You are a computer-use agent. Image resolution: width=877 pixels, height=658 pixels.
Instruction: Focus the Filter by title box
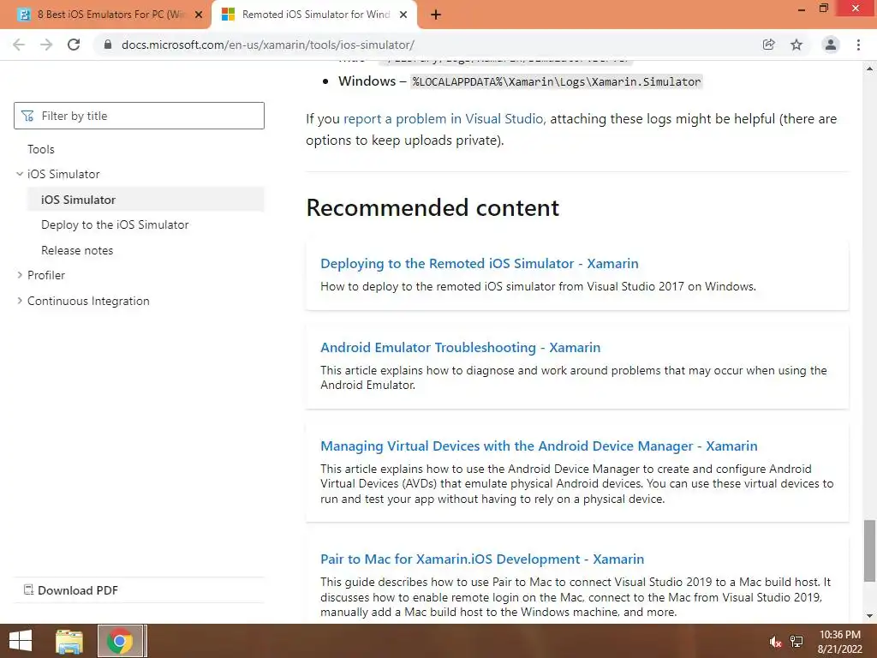140,116
